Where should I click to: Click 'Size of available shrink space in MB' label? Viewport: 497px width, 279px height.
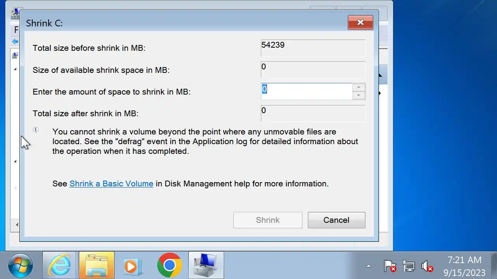[x=101, y=70]
